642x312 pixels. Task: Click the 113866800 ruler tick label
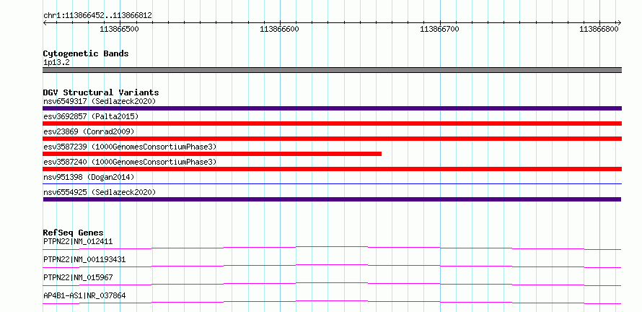tap(599, 29)
